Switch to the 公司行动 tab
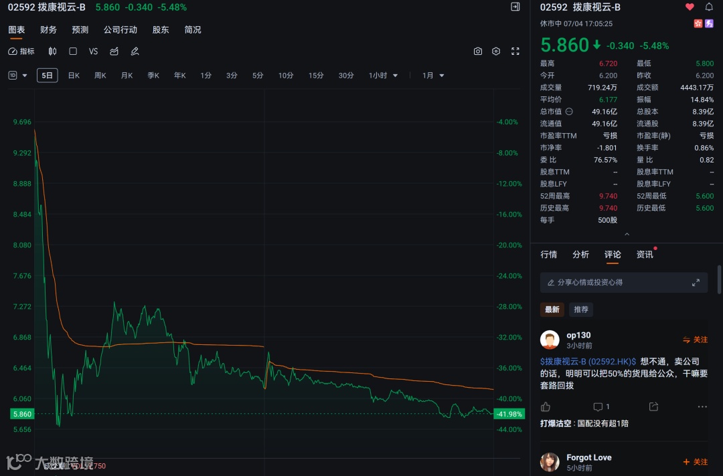The image size is (723, 476). point(120,29)
